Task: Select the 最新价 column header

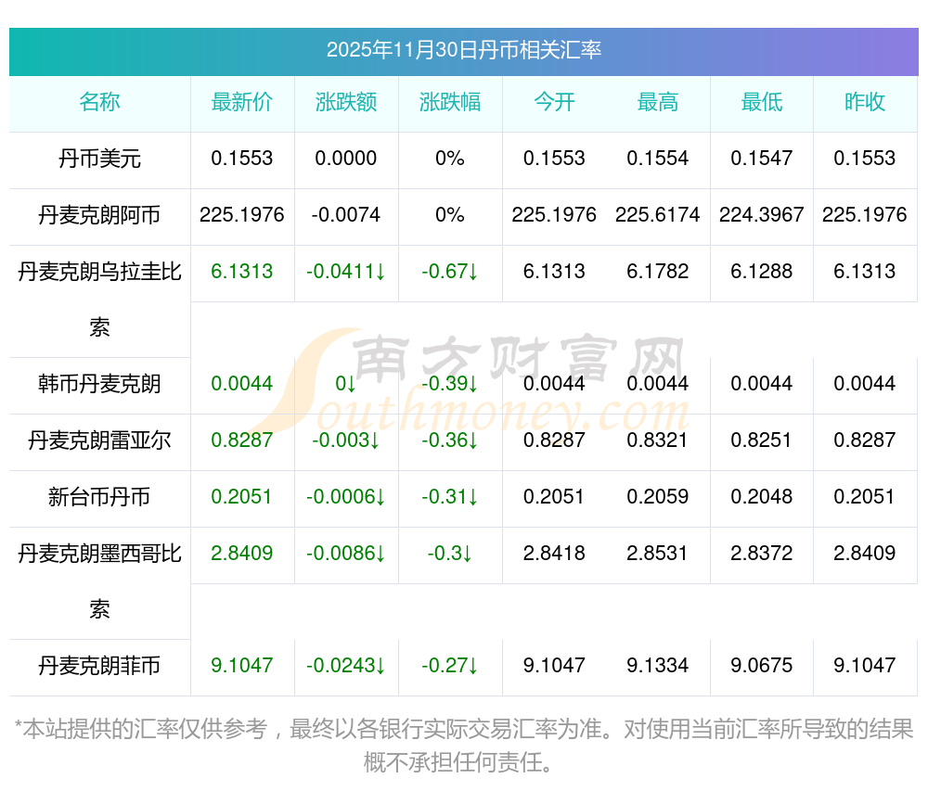Action: [x=242, y=102]
